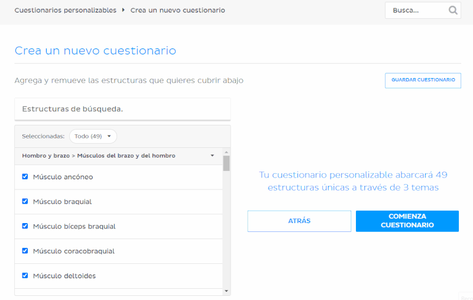Screen dimensions: 473x300
Task: Click the scrollbar down arrow in list
Action: 226,291
